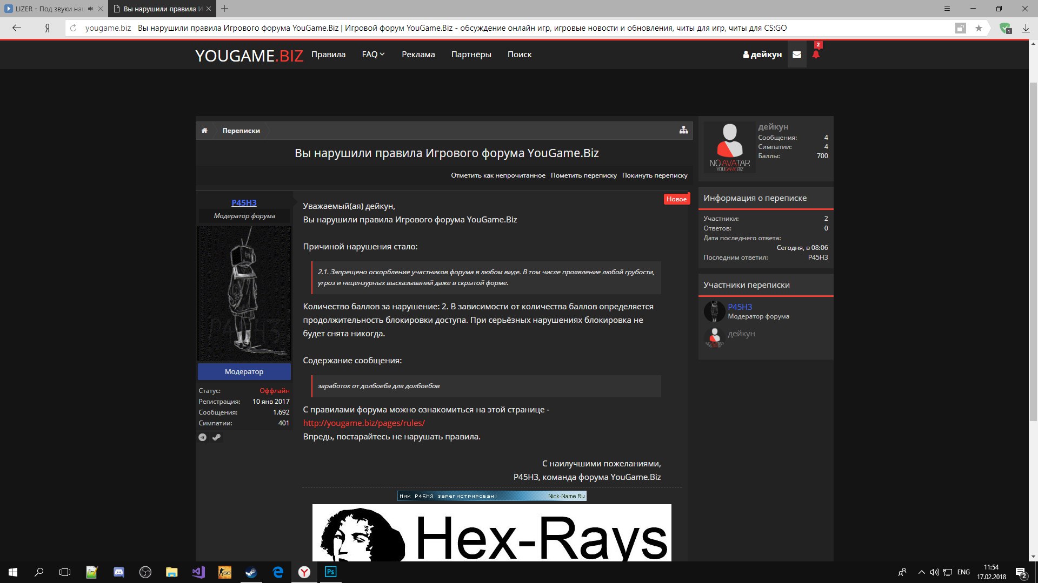Click the Hex-Rays signature image
Screen dimensions: 1038x583
click(x=492, y=533)
